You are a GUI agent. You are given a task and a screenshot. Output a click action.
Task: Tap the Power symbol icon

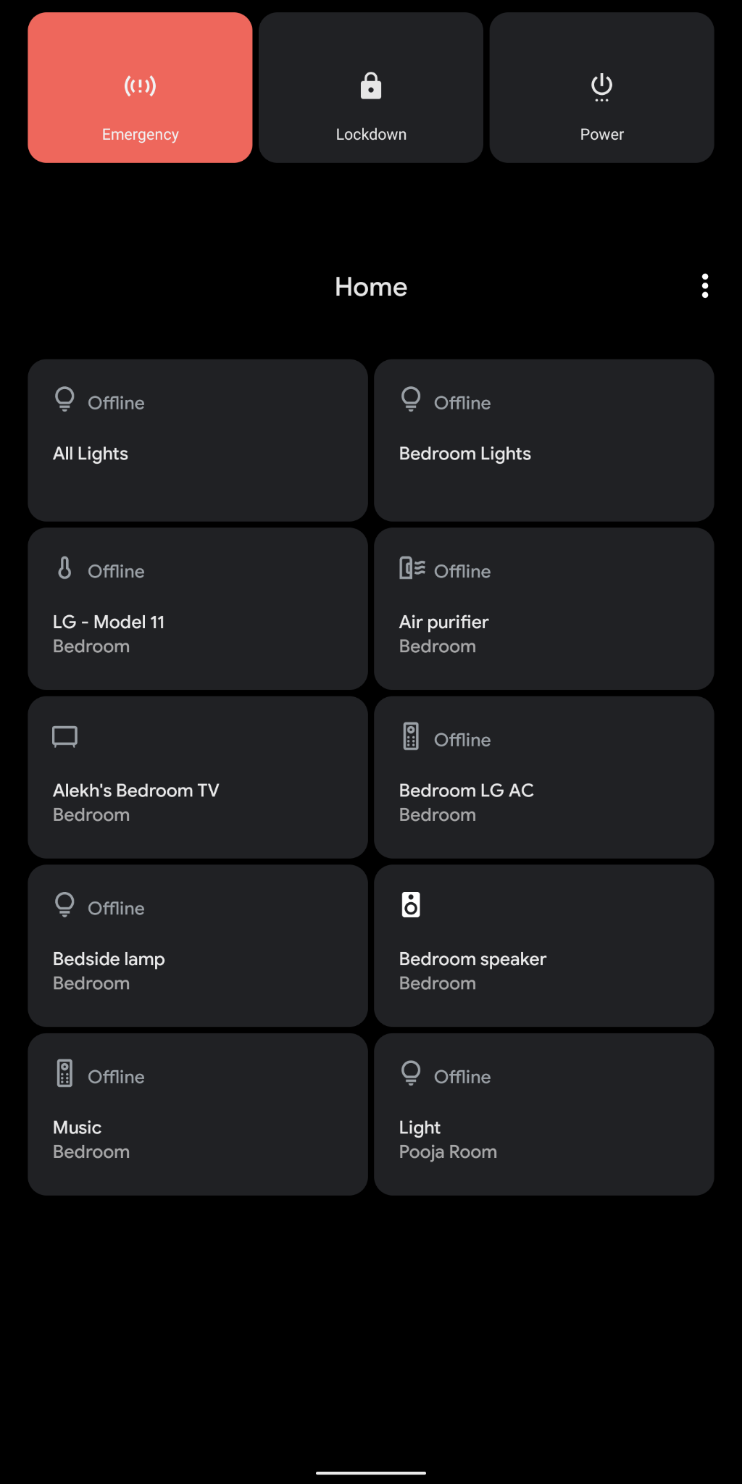click(601, 87)
